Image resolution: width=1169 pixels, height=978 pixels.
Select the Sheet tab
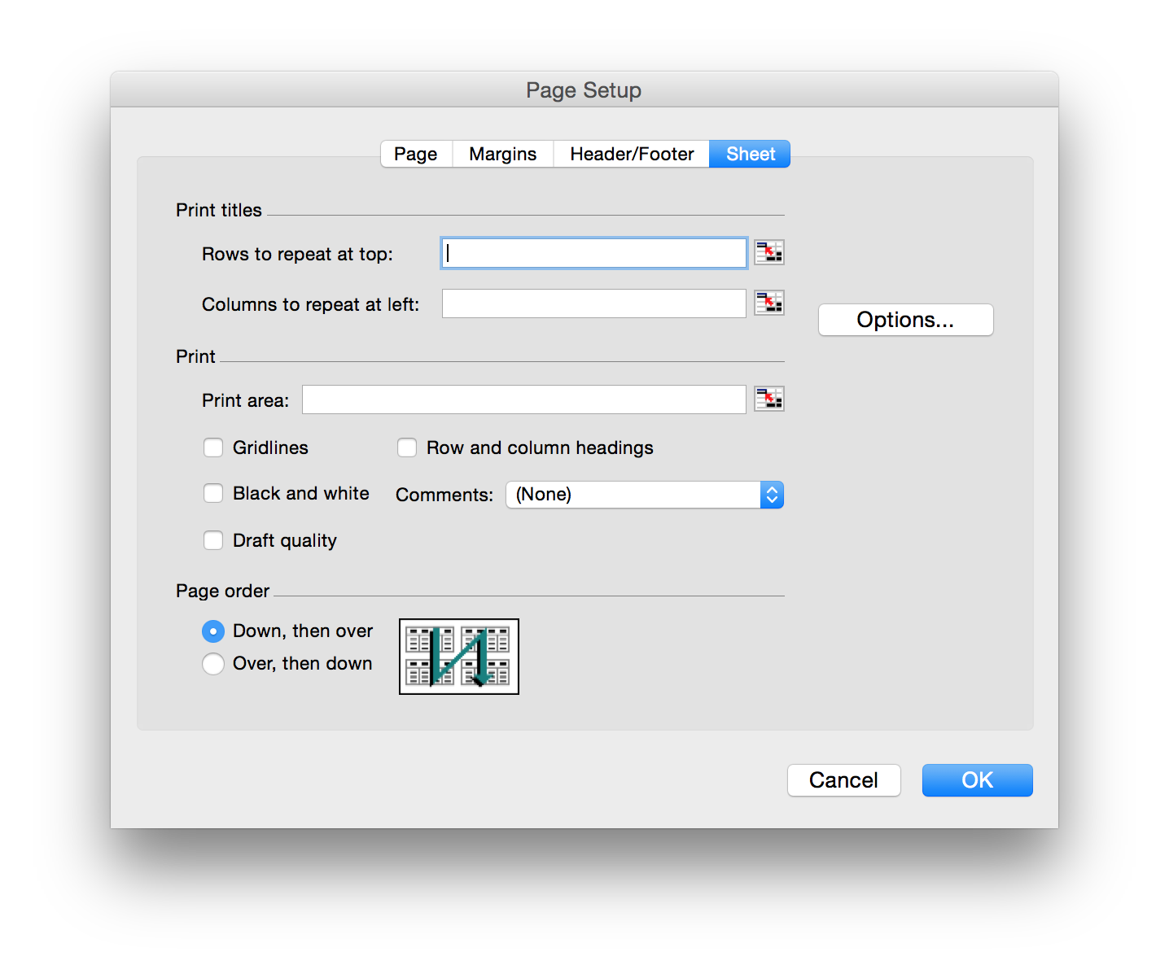pos(750,154)
